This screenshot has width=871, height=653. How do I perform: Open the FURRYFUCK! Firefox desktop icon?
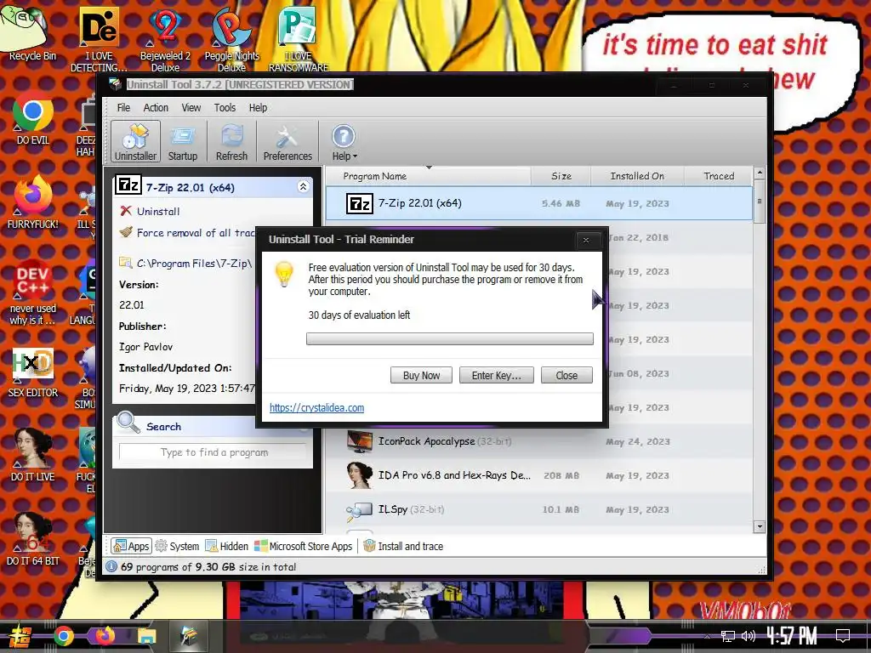33,202
